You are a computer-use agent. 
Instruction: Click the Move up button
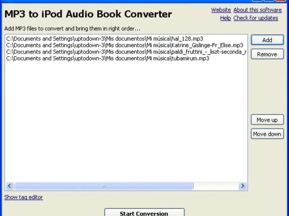tap(267, 120)
